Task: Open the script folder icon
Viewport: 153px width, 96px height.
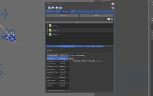Action: 109,19
